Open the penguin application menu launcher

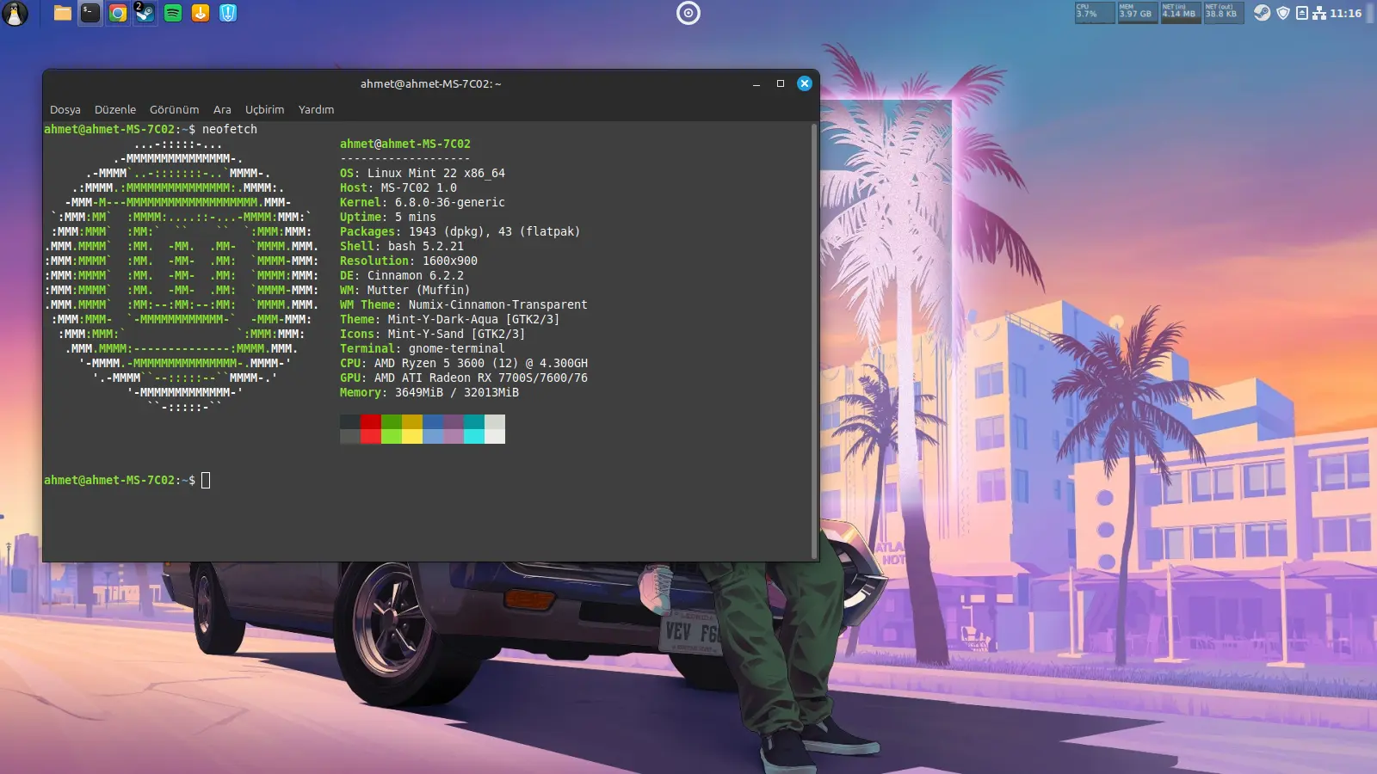pos(15,13)
